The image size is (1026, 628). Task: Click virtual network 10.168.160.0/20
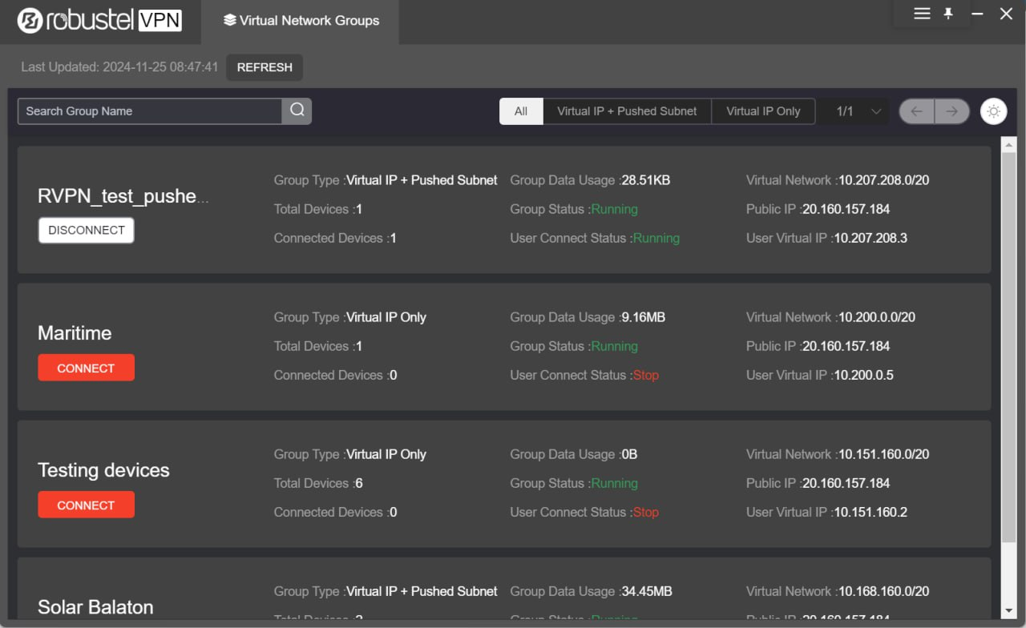(x=883, y=591)
